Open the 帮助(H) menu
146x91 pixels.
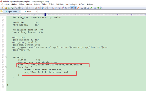(90, 4)
